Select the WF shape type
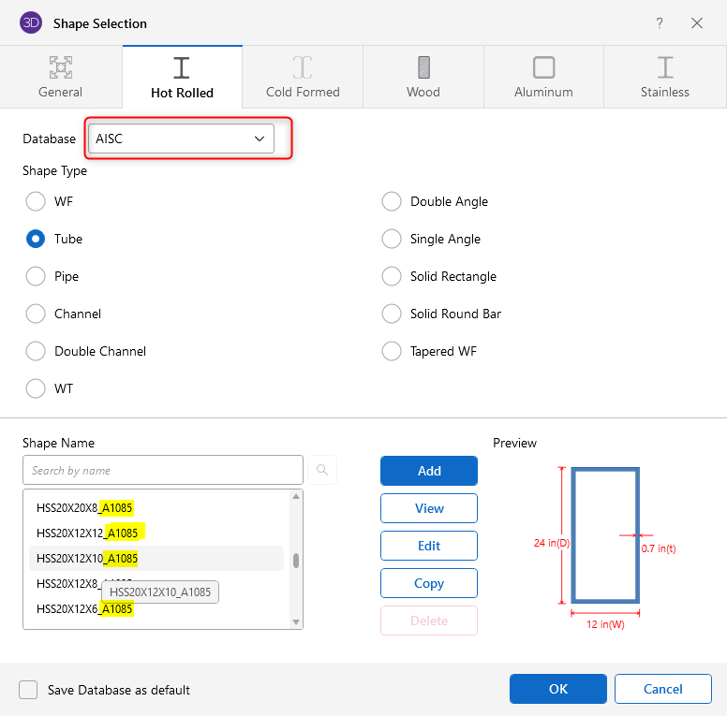The width and height of the screenshot is (727, 716). 36,201
